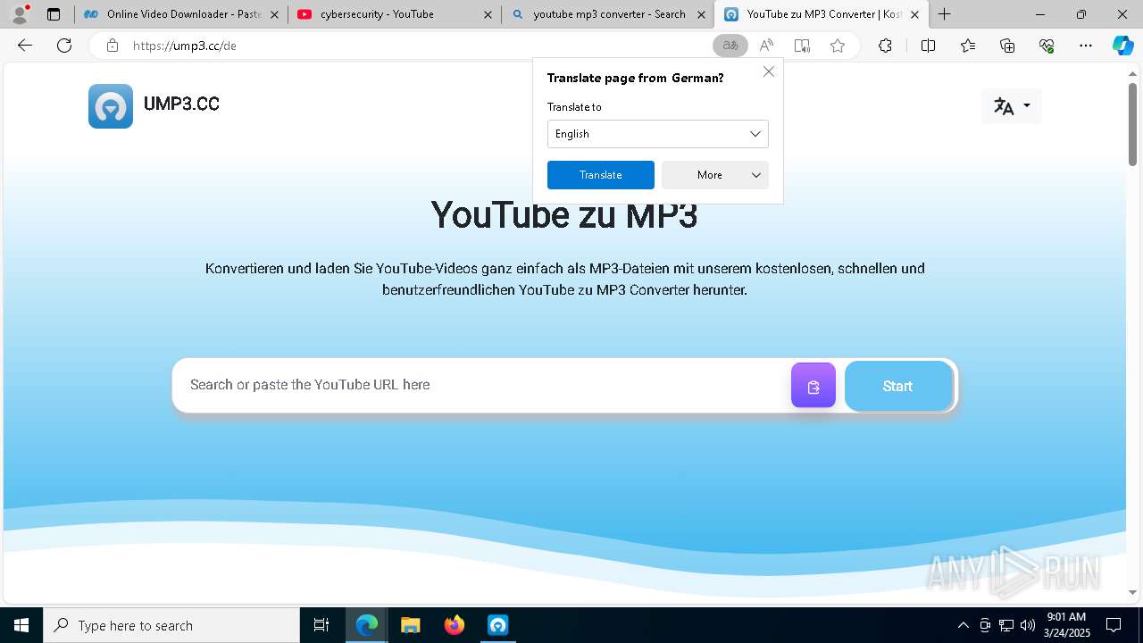Open the Copilot sidebar icon
The image size is (1143, 643).
(x=1122, y=46)
